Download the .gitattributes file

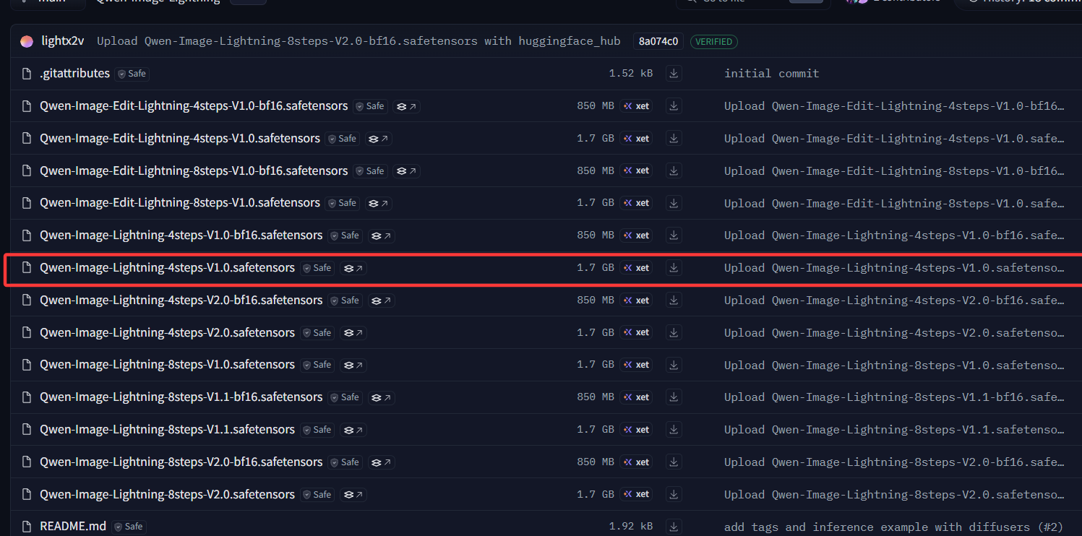click(x=674, y=74)
